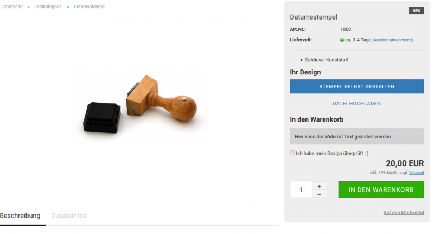Check 'Ich habe mein Design überprüft' box
The image size is (434, 234).
(x=292, y=153)
